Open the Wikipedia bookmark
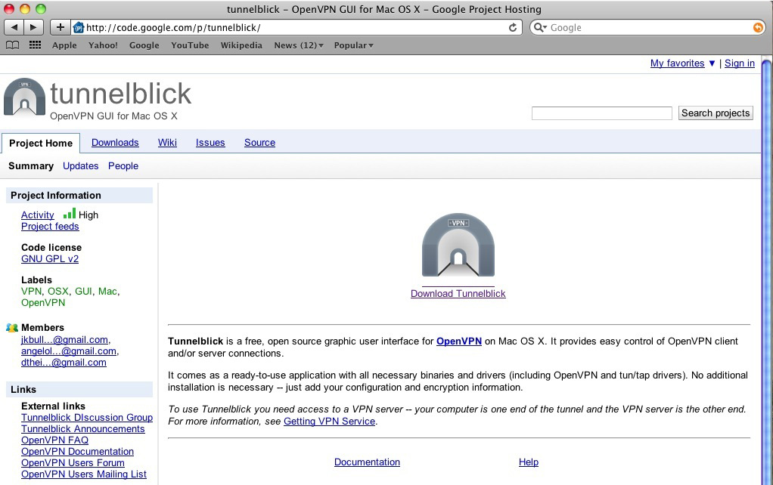 (241, 45)
